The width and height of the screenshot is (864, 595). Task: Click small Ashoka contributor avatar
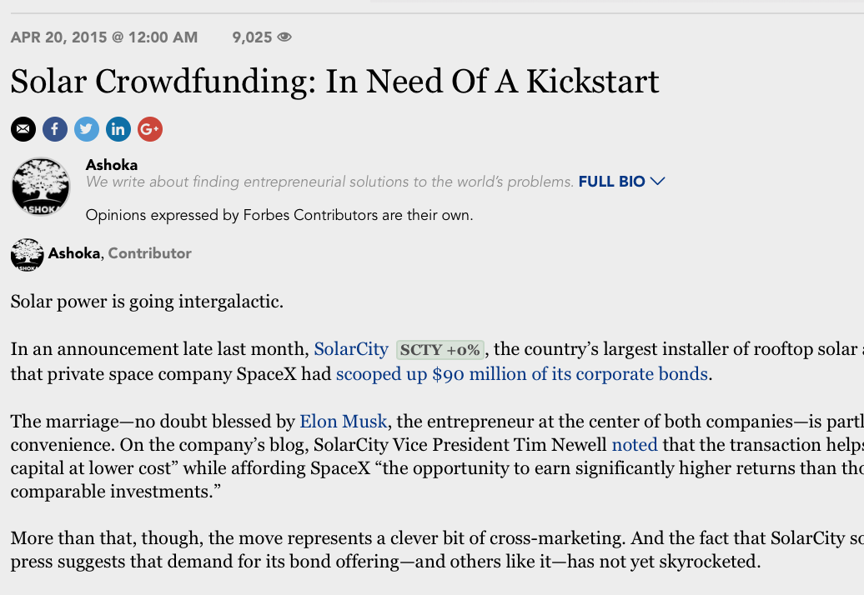[27, 254]
